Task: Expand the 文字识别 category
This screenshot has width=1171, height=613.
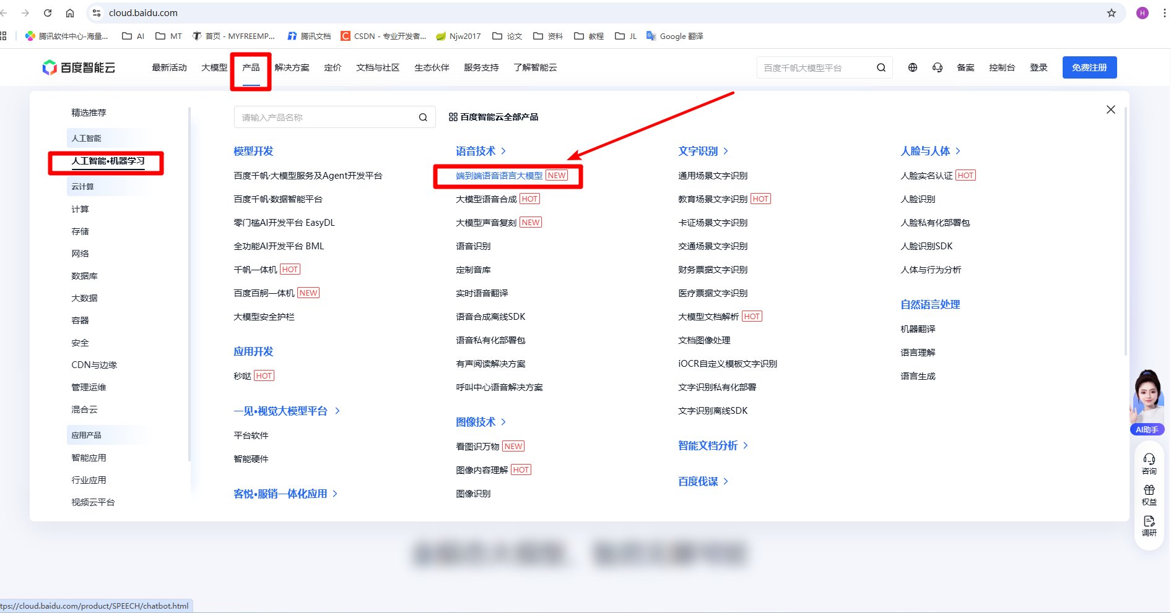Action: [x=703, y=151]
